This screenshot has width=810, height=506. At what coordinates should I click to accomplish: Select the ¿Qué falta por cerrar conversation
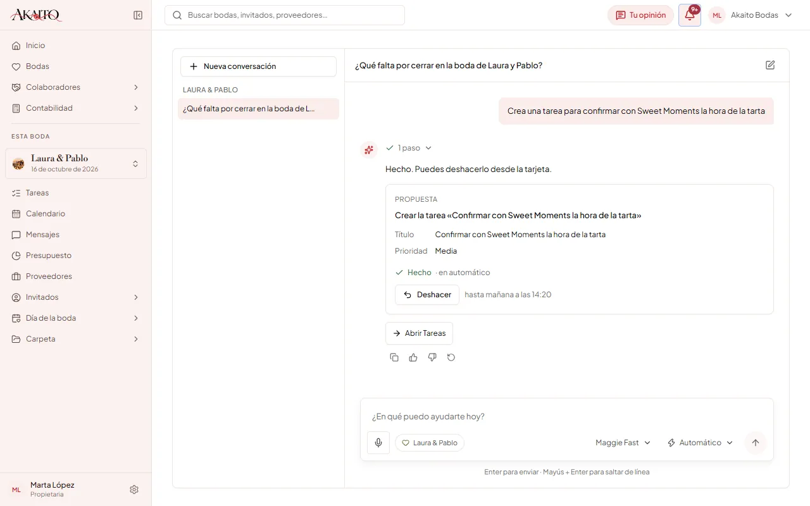tap(258, 109)
